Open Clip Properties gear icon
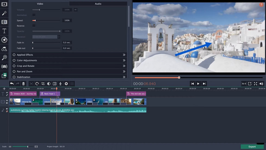This screenshot has width=266, height=150. pyautogui.click(x=66, y=84)
